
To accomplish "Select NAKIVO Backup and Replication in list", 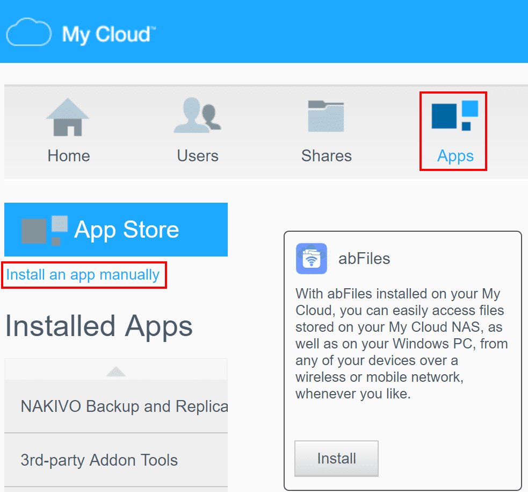I will coord(124,406).
